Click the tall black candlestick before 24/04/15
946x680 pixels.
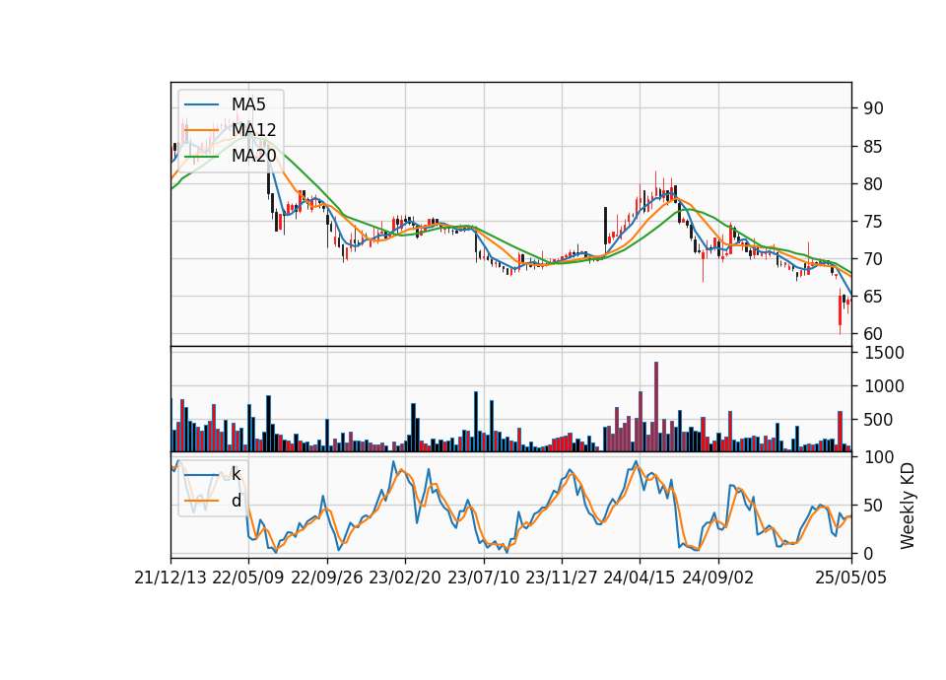(x=605, y=227)
